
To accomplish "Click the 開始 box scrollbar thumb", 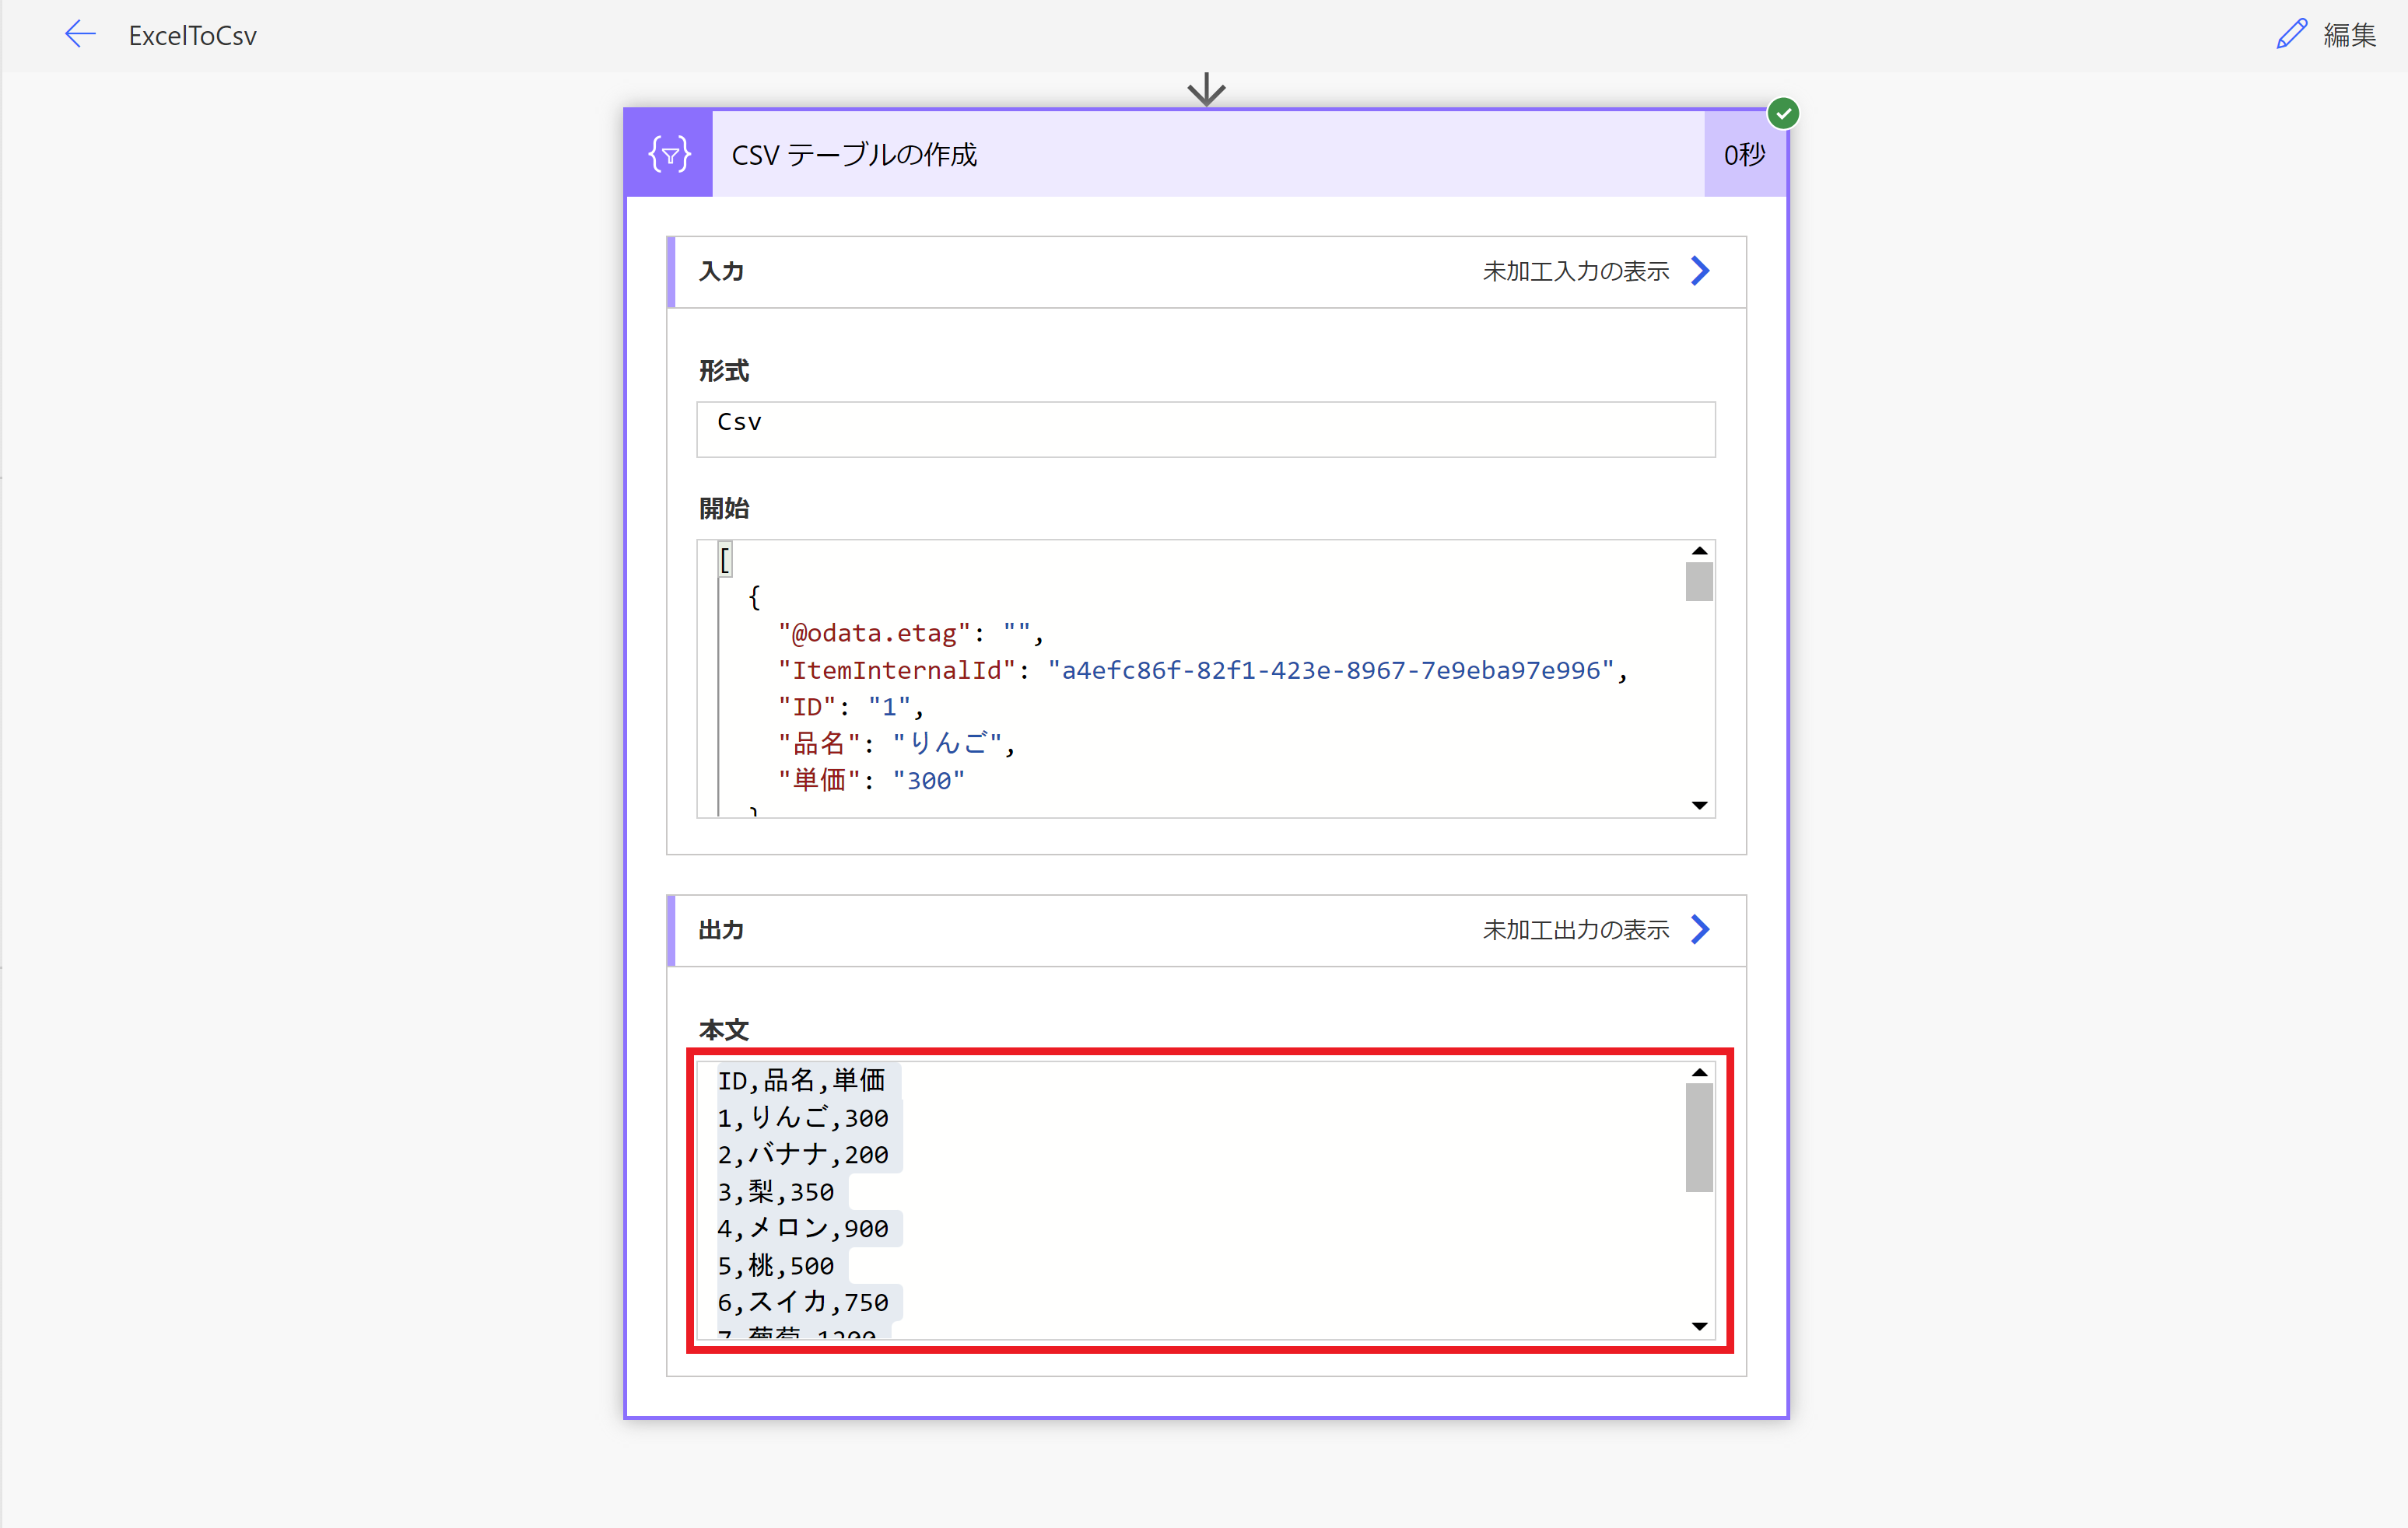I will point(1699,582).
